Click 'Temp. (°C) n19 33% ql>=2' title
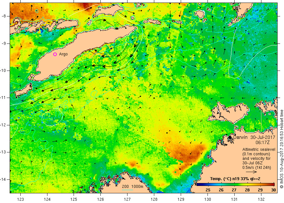 click(235, 179)
